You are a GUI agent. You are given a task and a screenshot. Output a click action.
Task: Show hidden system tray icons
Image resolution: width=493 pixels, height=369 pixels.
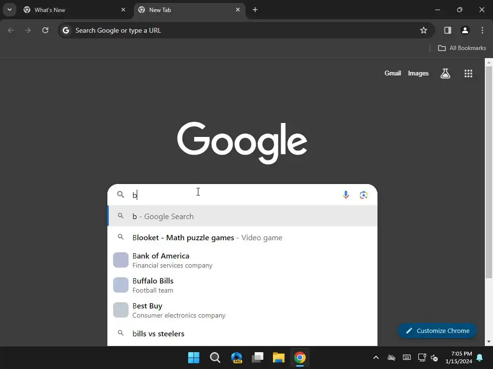tap(376, 357)
